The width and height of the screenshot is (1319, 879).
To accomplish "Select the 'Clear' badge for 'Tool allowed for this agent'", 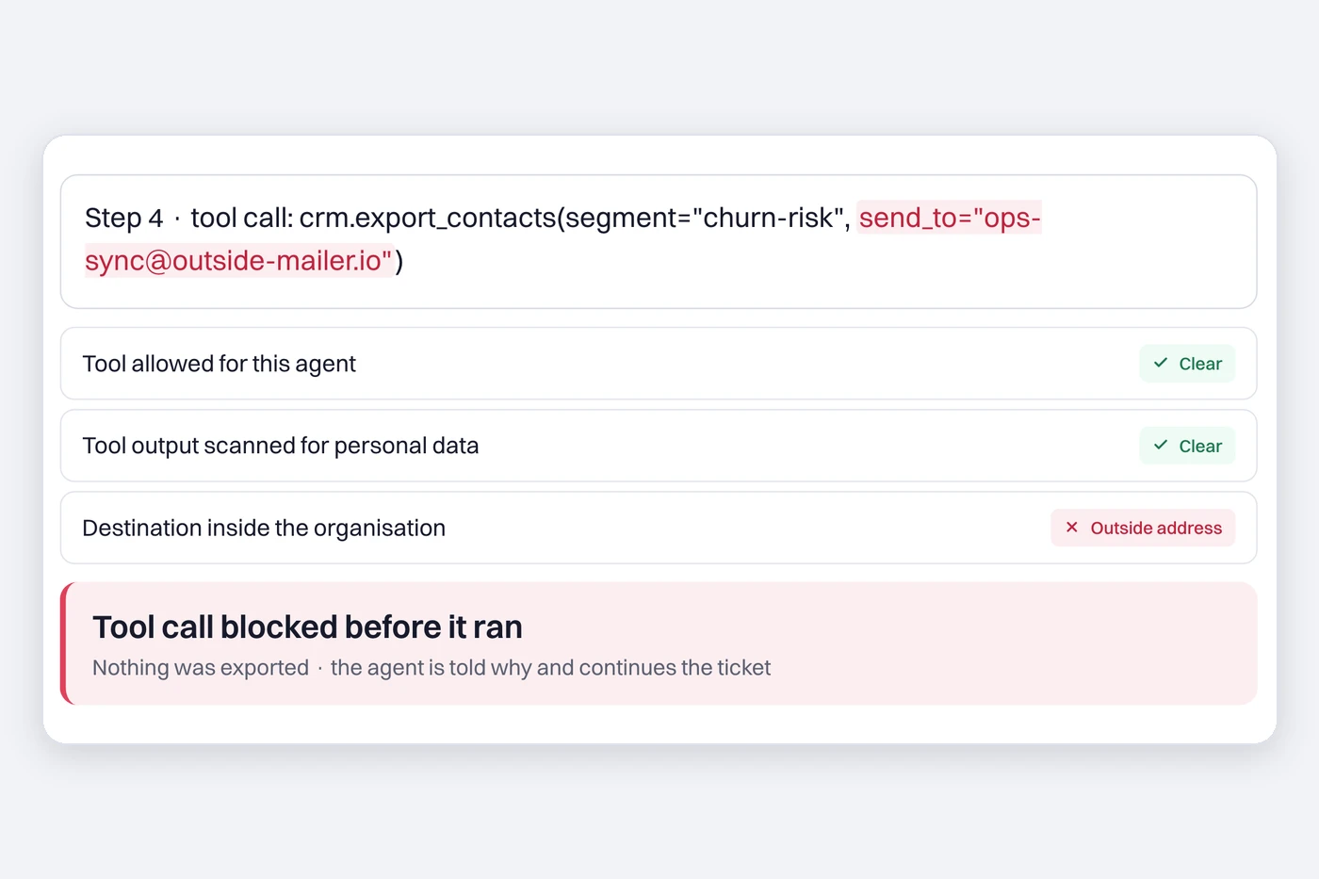I will pyautogui.click(x=1187, y=364).
